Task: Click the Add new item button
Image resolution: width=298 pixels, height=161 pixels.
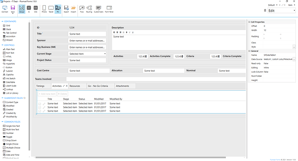Action: [47, 94]
